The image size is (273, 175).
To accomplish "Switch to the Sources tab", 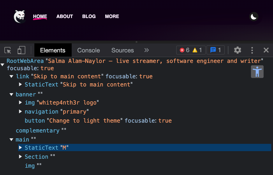I will [122, 50].
